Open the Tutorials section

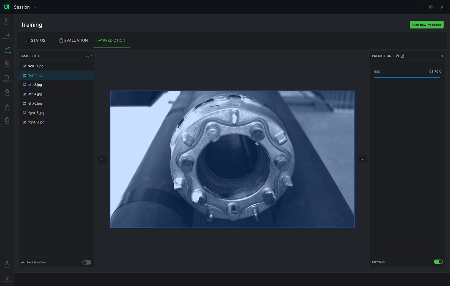click(7, 279)
